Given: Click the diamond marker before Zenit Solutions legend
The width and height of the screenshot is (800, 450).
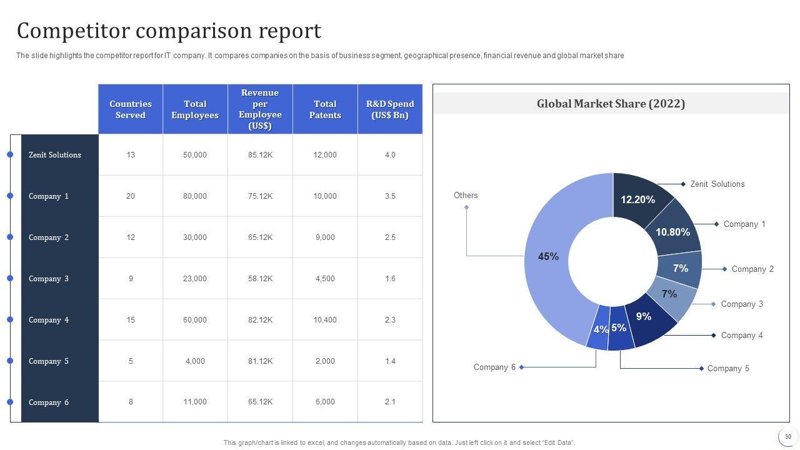Looking at the screenshot, I should tap(683, 184).
